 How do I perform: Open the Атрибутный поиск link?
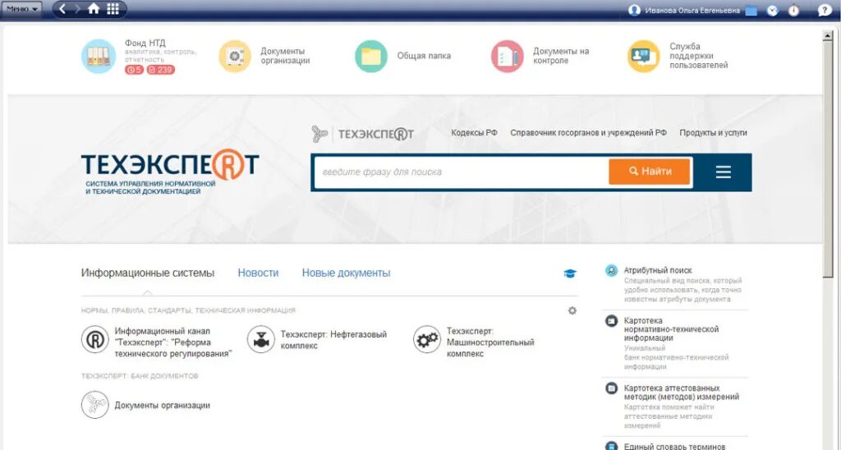[x=658, y=271]
